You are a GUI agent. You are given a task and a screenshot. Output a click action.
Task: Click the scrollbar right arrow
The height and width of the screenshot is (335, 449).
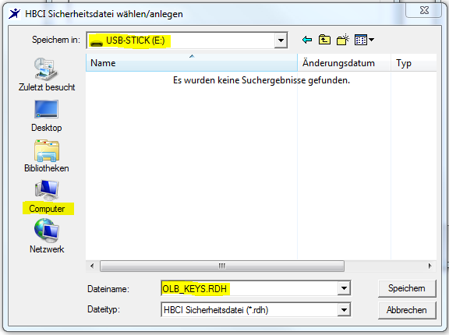(430, 266)
